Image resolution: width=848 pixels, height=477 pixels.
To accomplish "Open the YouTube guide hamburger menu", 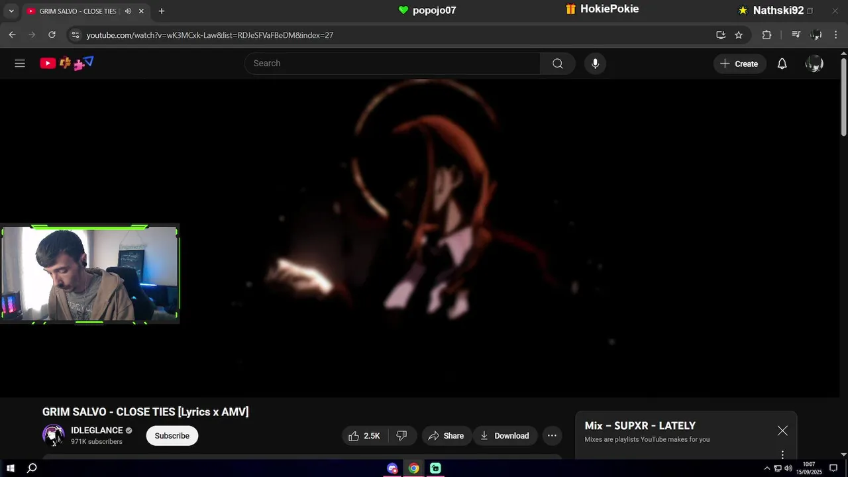I will click(x=20, y=64).
